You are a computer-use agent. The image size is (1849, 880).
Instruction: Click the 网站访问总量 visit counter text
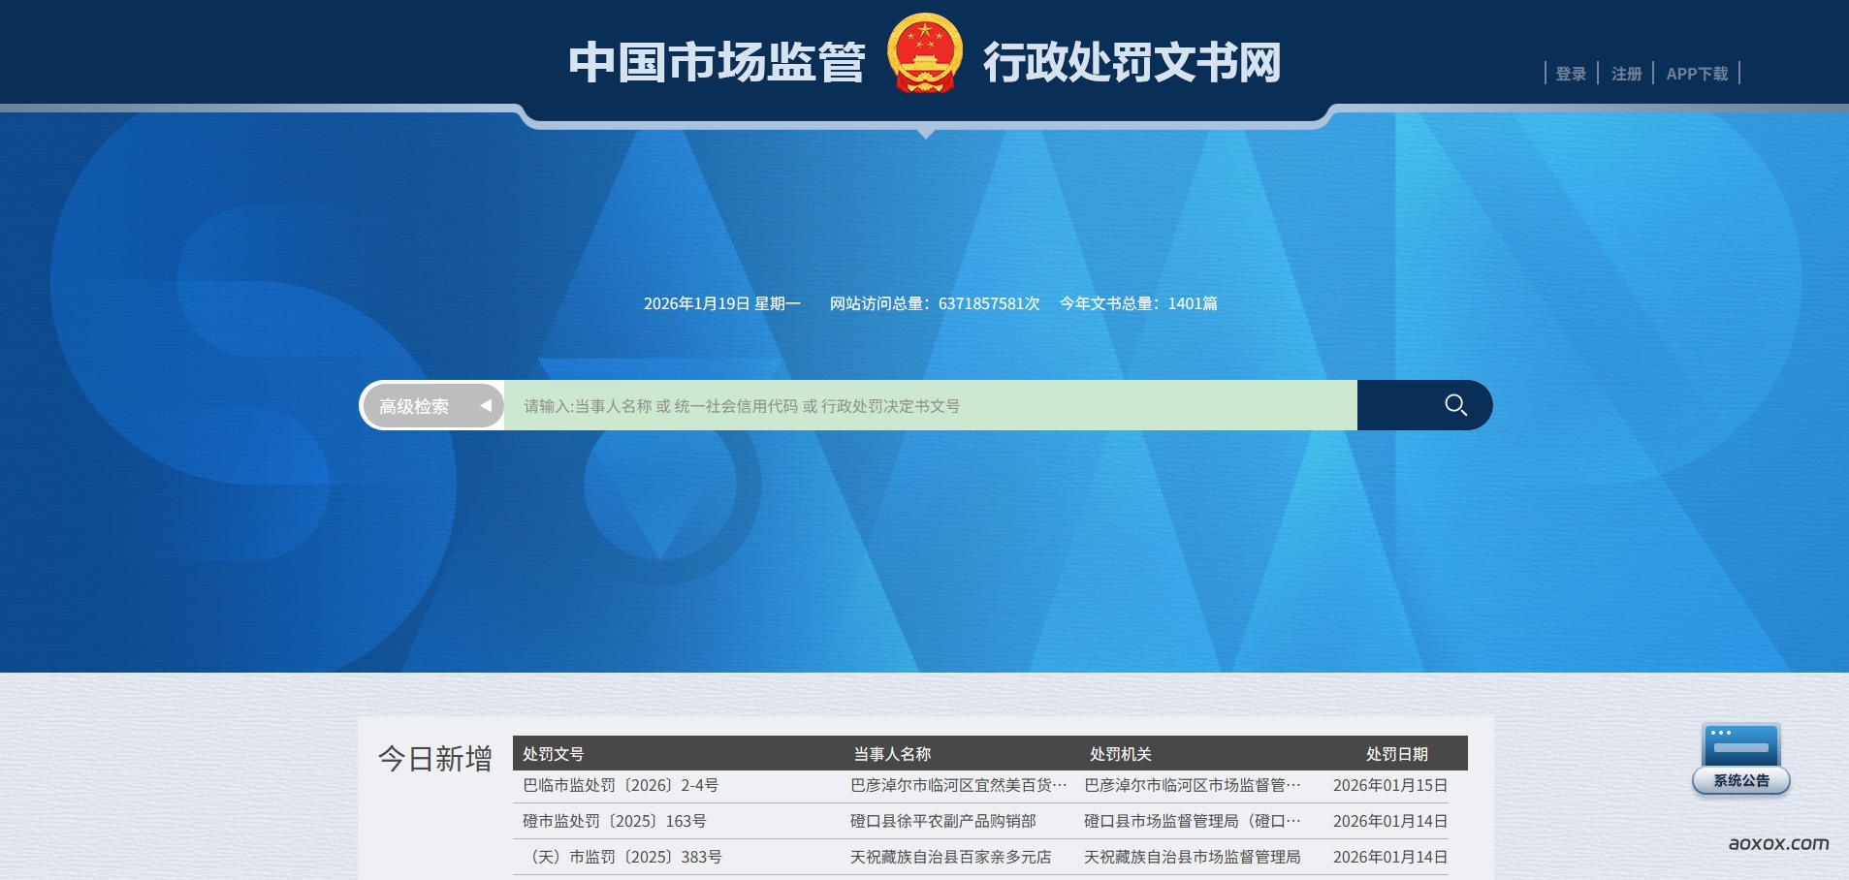coord(935,303)
